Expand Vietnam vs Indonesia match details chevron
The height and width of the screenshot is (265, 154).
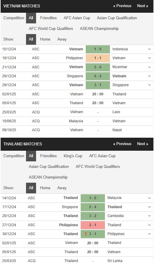click(x=149, y=49)
